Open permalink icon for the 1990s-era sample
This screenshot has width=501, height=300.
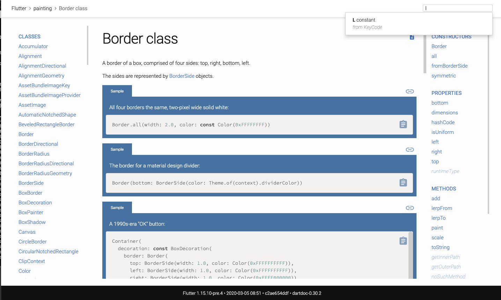tap(410, 208)
